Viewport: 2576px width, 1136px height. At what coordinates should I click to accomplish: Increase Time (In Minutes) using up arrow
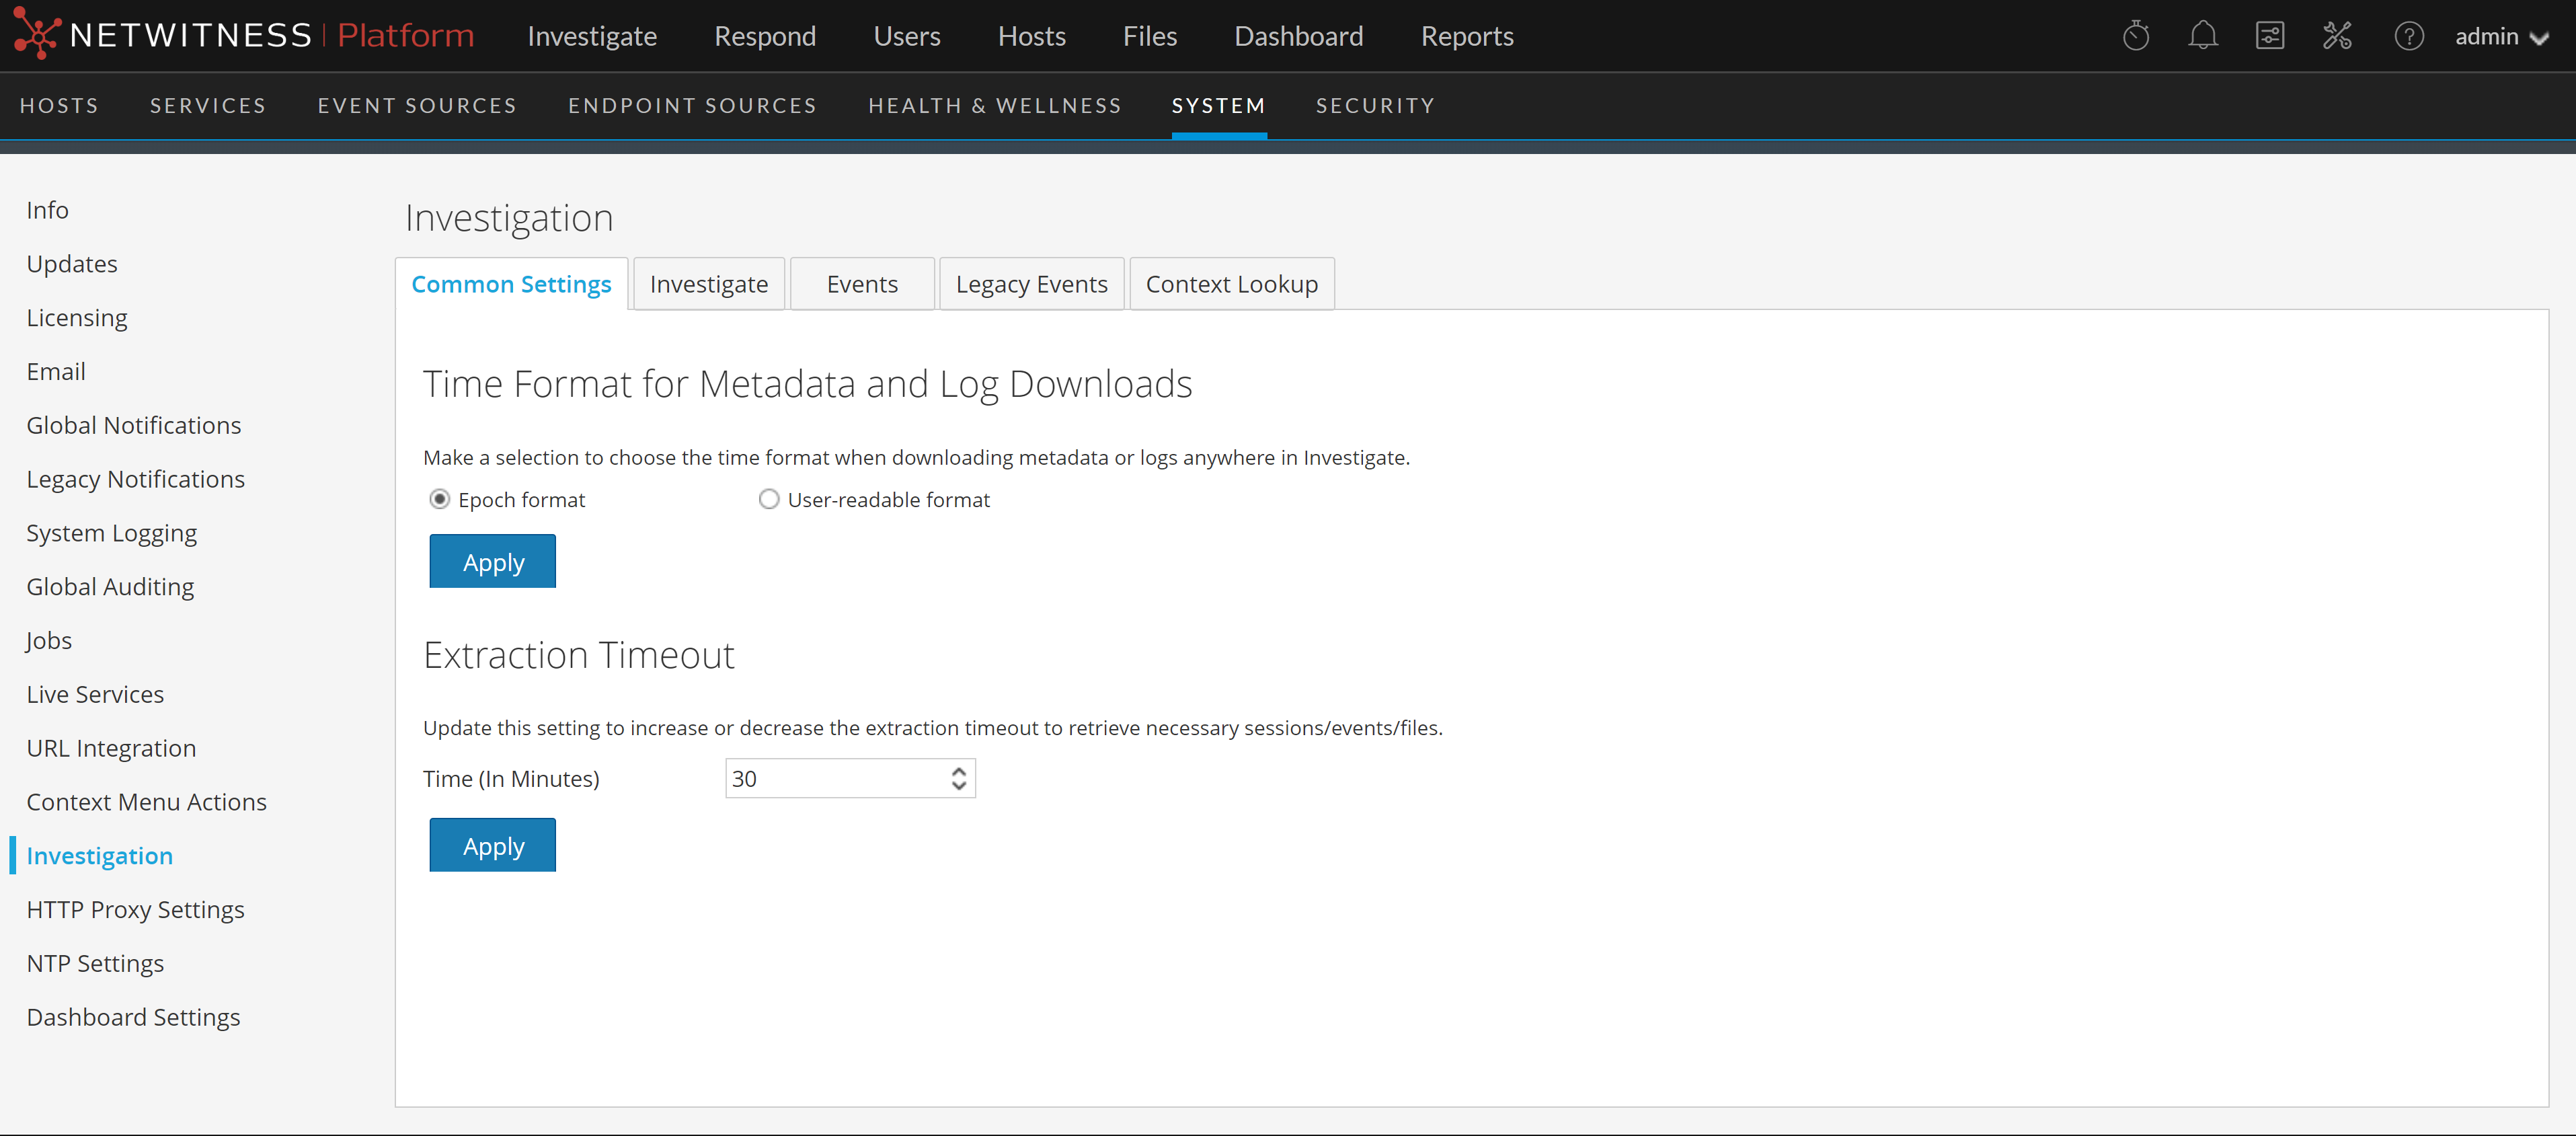[x=958, y=771]
